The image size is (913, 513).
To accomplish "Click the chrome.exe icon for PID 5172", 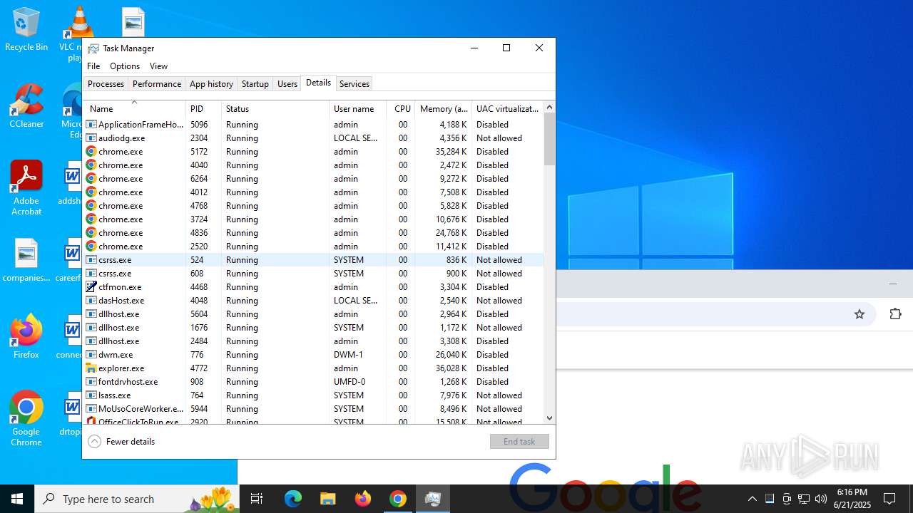I will tap(91, 152).
